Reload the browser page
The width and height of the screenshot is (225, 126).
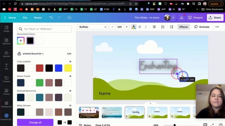click(x=15, y=4)
